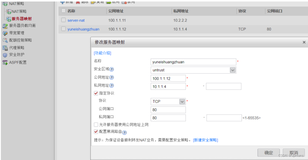This screenshot has width=308, height=160.
Task: Focus the 私网地址 range end input
Action: [x=224, y=87]
